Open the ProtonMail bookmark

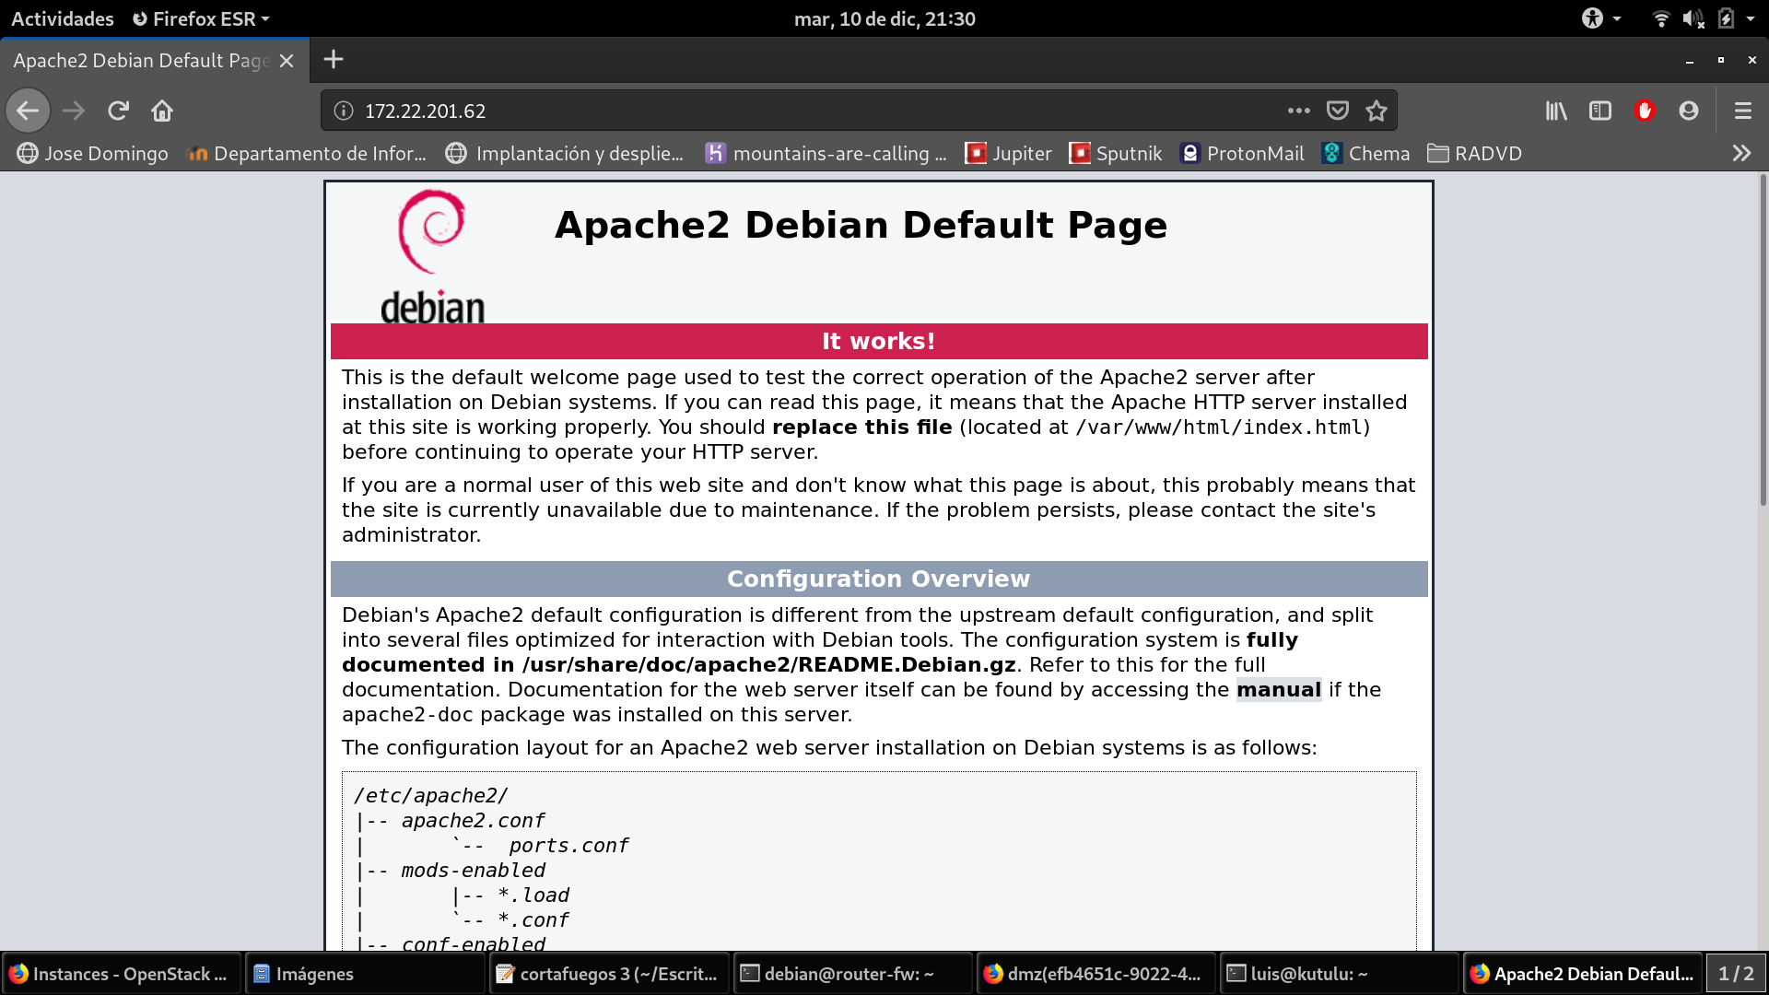(1243, 153)
